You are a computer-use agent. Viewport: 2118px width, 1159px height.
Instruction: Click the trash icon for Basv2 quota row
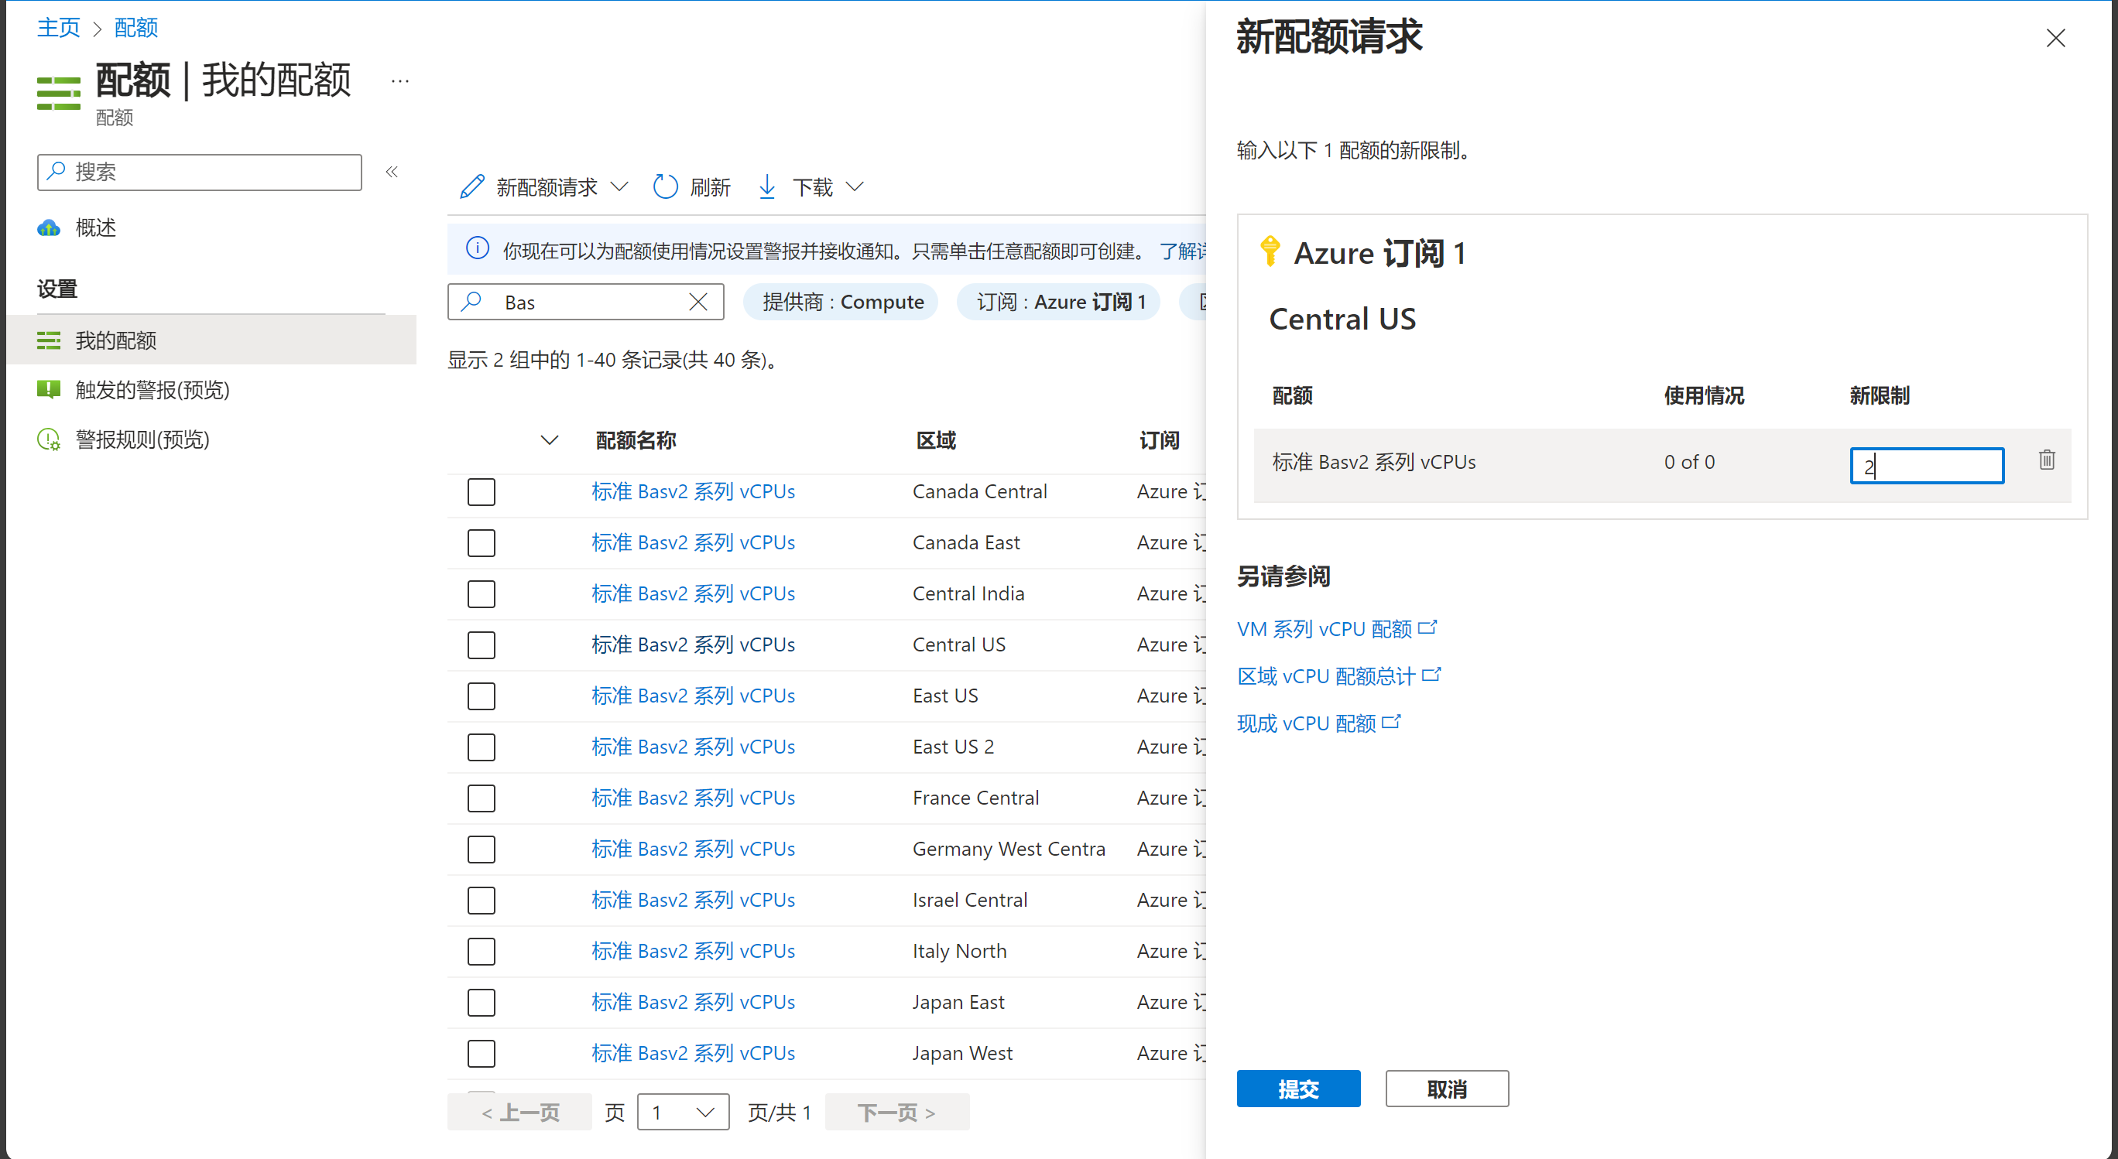click(2047, 460)
